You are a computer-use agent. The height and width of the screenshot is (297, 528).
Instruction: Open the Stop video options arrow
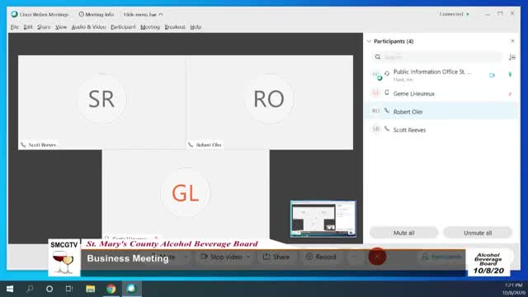pos(248,257)
